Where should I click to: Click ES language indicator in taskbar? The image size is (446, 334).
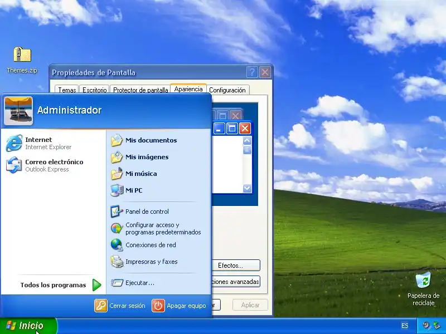[405, 326]
